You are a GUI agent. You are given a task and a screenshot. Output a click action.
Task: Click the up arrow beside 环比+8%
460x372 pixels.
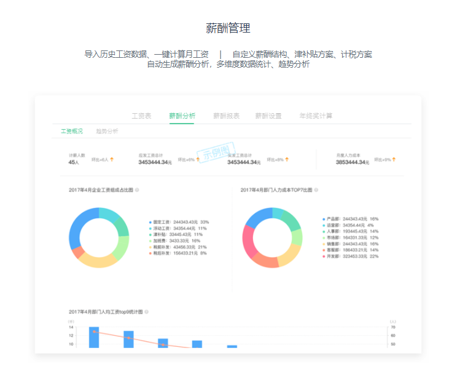pyautogui.click(x=287, y=159)
